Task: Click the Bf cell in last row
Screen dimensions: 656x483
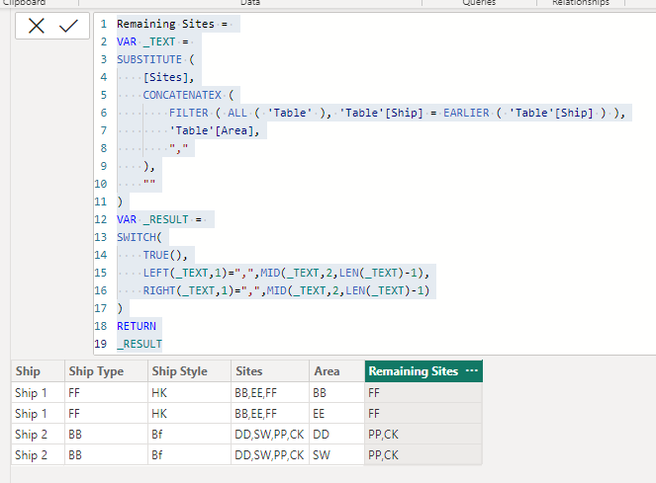Action: coord(189,455)
